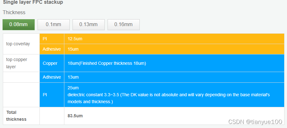The image size is (287, 128).
Task: Click the 15um adhesive thickness value
Action: [73, 49]
